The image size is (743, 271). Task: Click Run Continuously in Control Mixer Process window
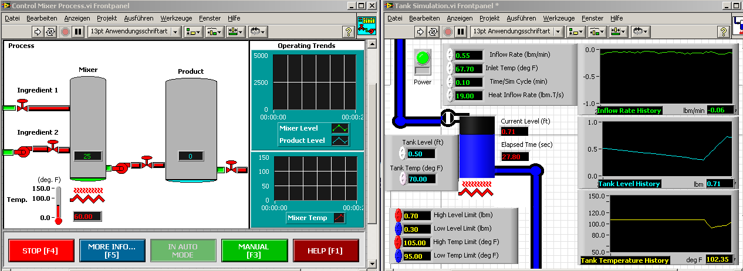click(50, 32)
